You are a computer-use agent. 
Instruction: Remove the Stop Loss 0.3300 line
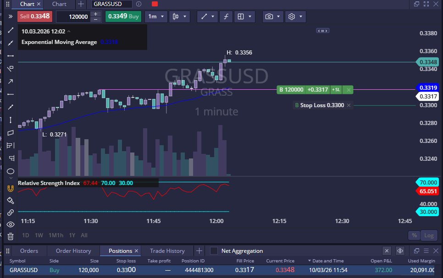(349, 105)
